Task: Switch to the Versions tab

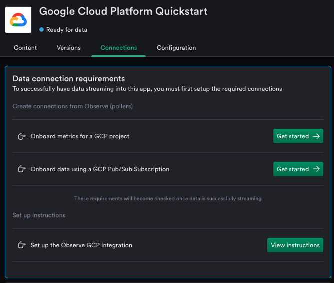Action: [69, 48]
